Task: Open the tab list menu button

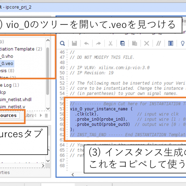Action: click(x=46, y=115)
